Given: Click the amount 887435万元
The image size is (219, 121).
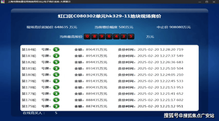Looking at the screenshot, I should [96, 106].
